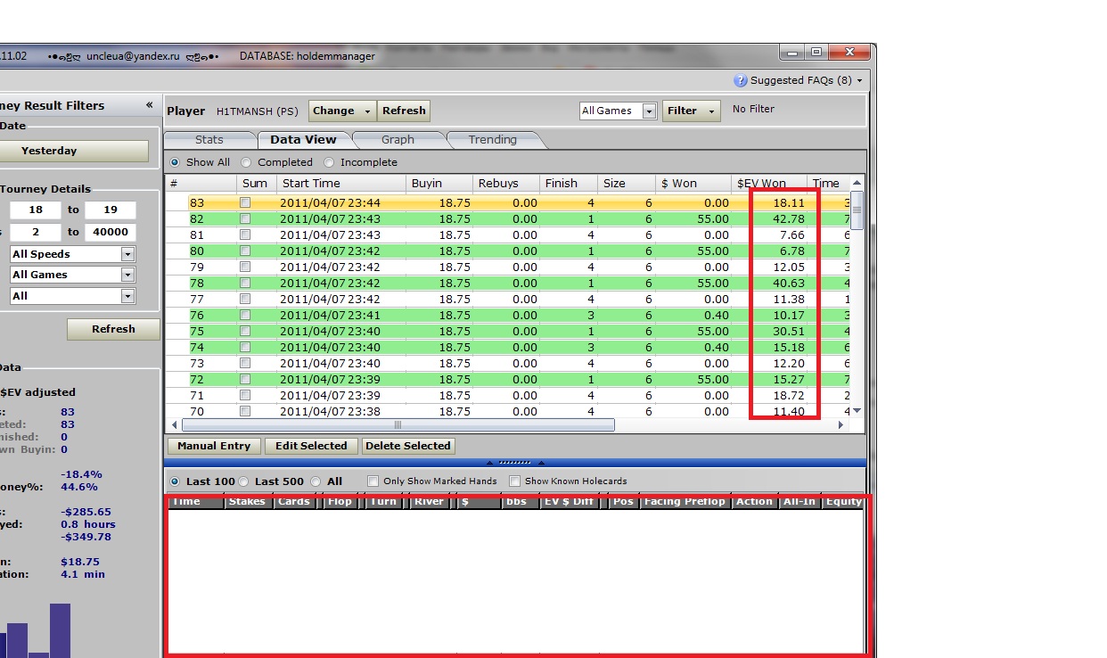Click the Suggested FAQs help icon
The height and width of the screenshot is (658, 1107).
(740, 80)
